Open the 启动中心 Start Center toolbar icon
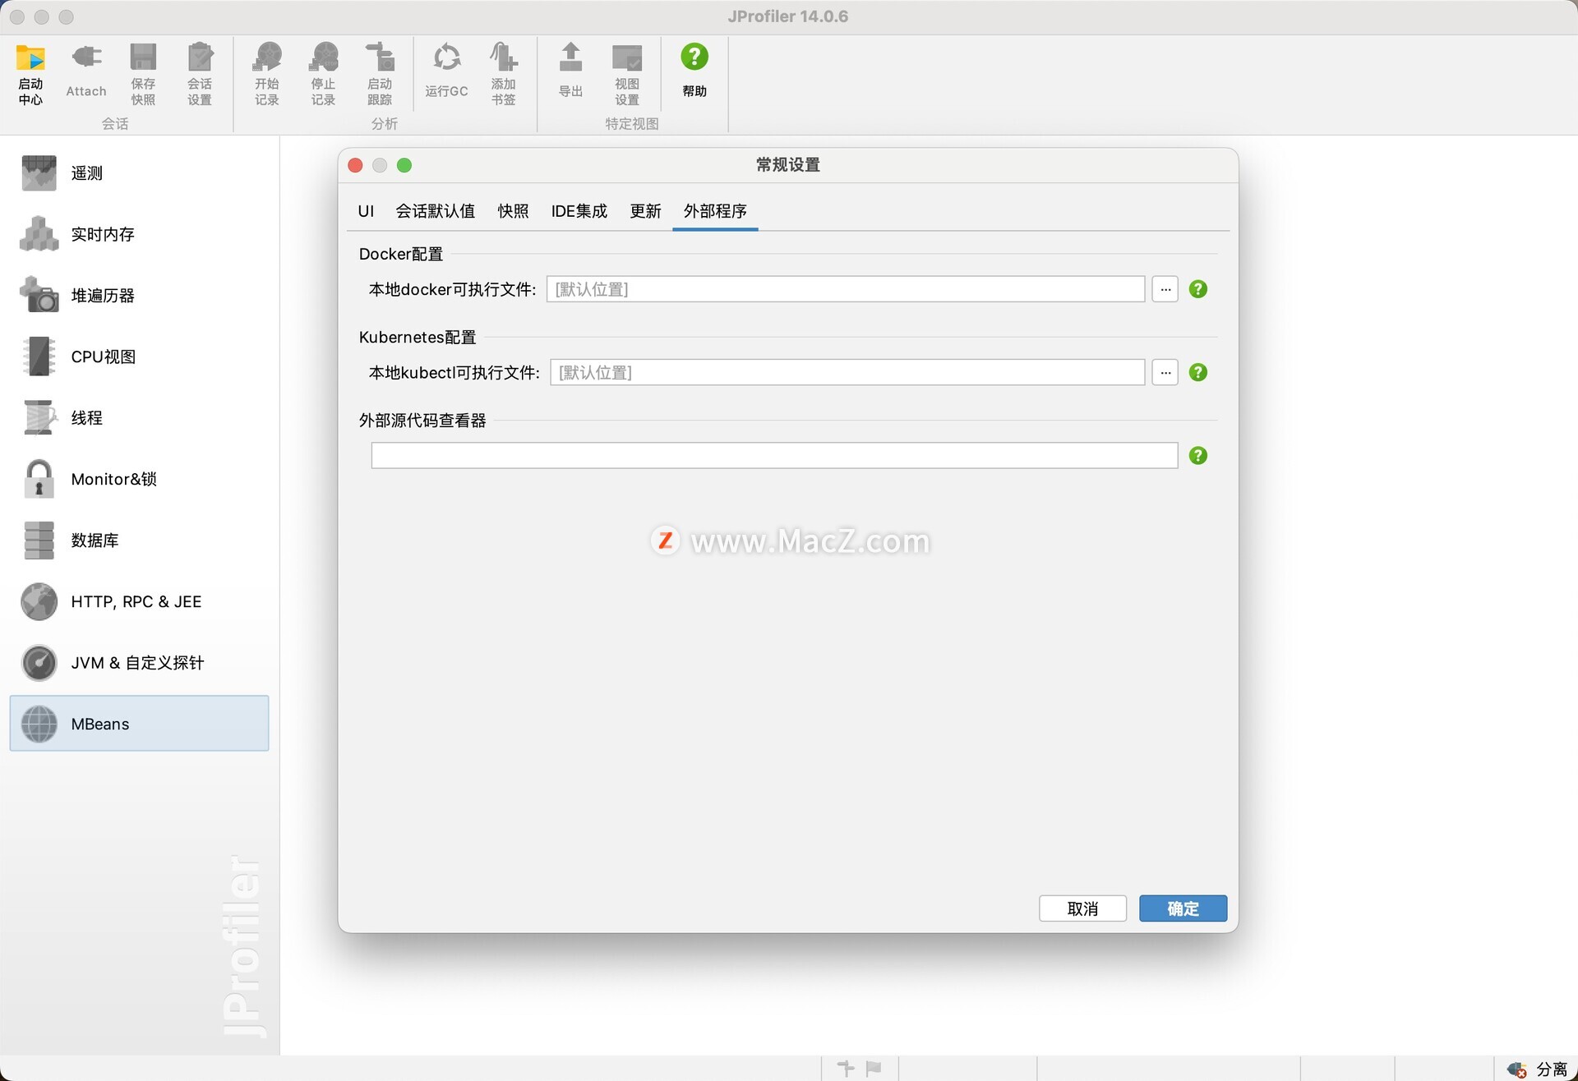 click(31, 74)
